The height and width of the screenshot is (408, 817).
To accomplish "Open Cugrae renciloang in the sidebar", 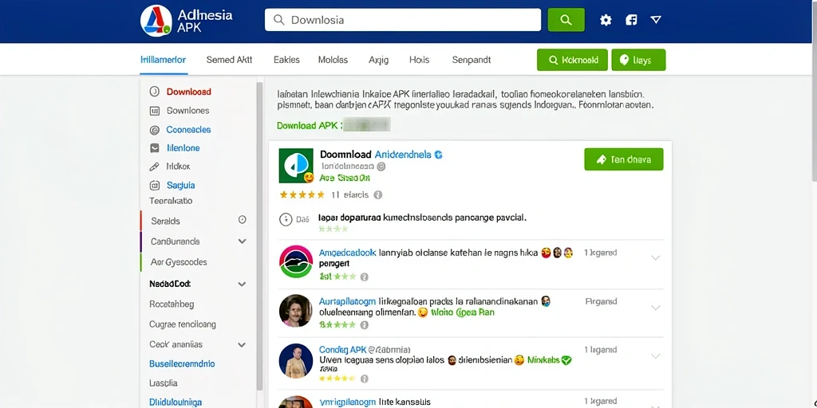I will click(183, 324).
